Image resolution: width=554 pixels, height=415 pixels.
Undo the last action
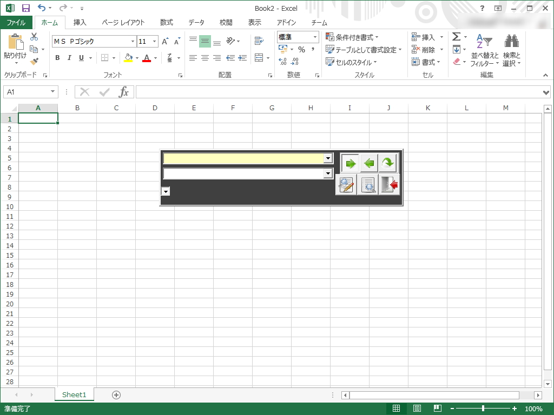(x=42, y=8)
